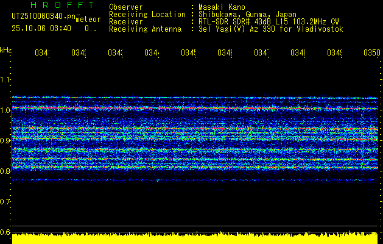Click the 0341 time marker
The width and height of the screenshot is (383, 244).
(42, 53)
